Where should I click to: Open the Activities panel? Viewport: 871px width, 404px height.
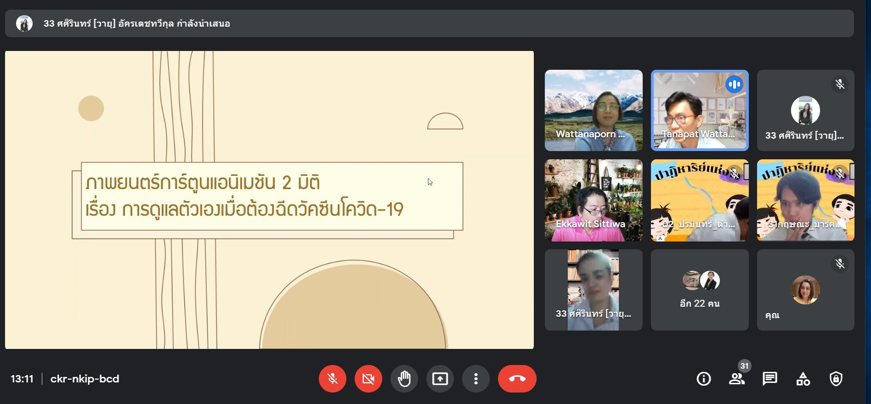click(x=803, y=379)
